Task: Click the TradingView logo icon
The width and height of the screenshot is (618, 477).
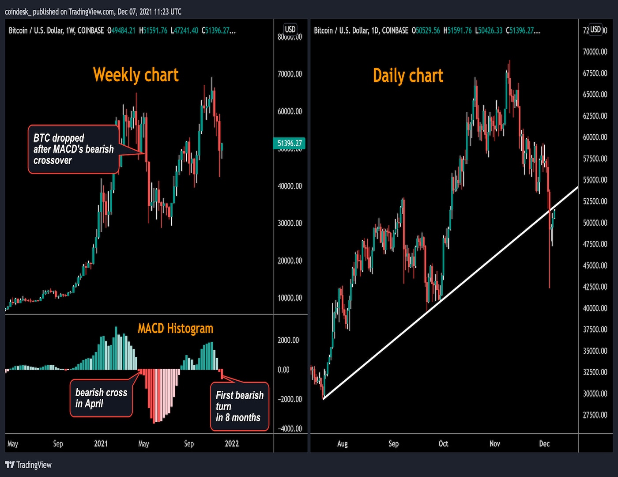Action: point(10,465)
